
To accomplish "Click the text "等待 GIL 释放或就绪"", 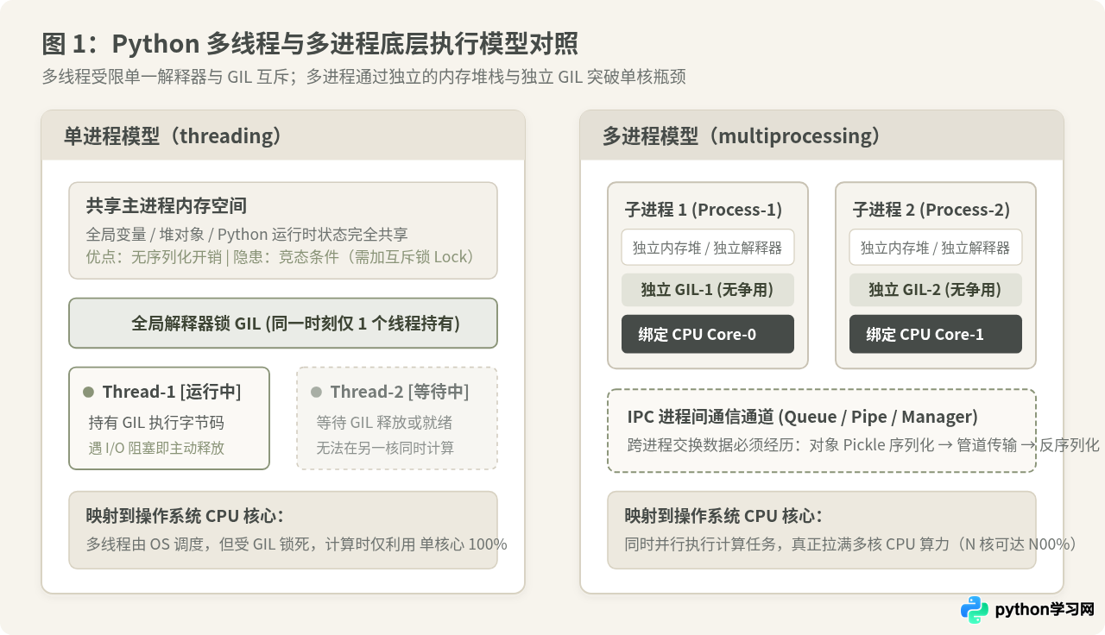I will (384, 423).
